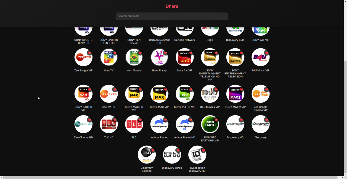Open the Animal Planet channel logo
Screen dimensions: 347x179
(159, 124)
